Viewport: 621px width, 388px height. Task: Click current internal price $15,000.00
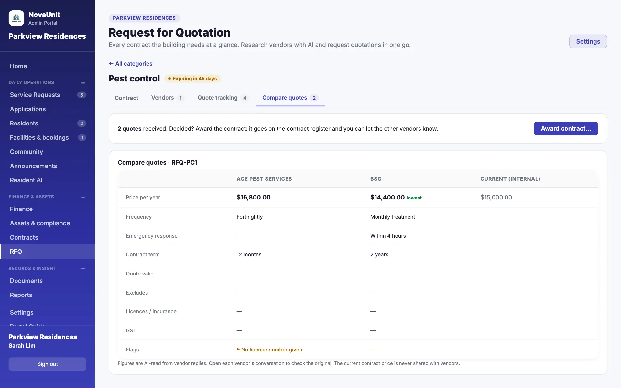tap(496, 197)
